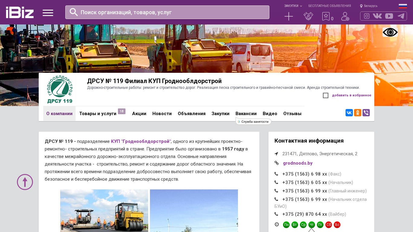The width and height of the screenshot is (413, 232).
Task: Click the plus add icon in header
Action: pos(289,16)
